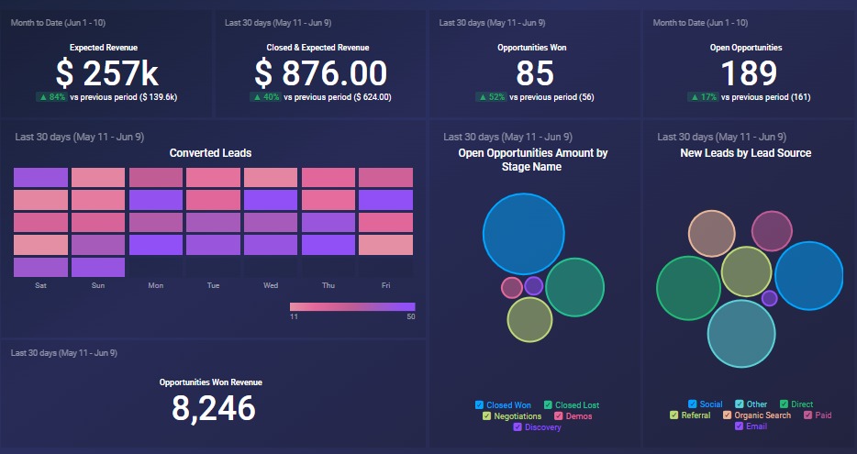
Task: Select the small purple Email bubble
Action: click(x=769, y=298)
